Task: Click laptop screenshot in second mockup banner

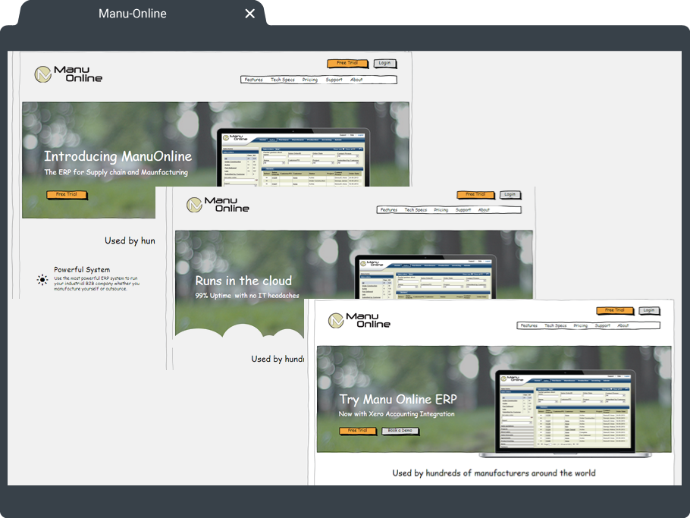Action: click(x=425, y=277)
